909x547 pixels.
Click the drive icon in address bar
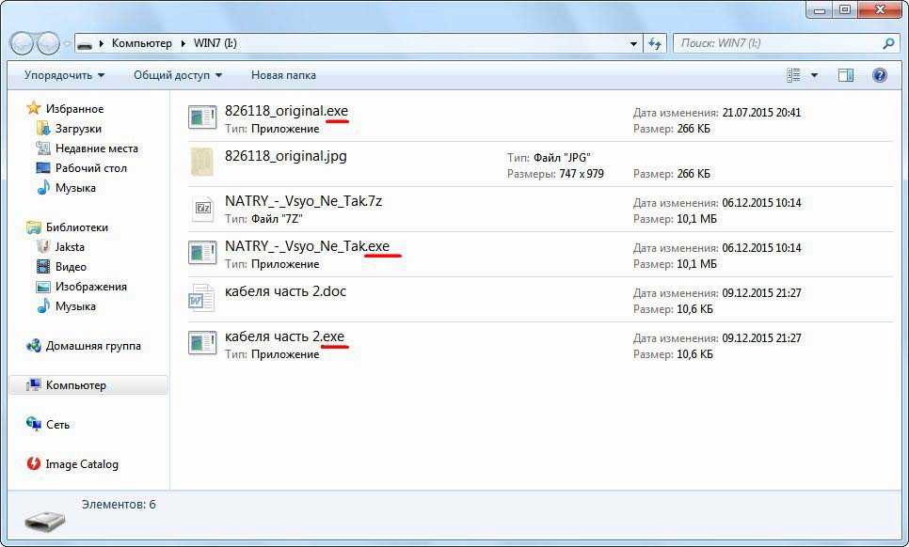click(x=86, y=44)
